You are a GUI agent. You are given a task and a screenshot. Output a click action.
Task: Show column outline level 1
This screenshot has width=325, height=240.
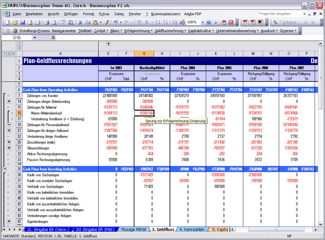click(x=19, y=44)
